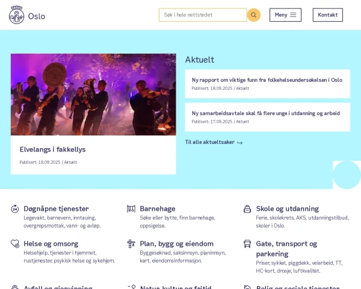Click the Oslo city crest logo
Viewport: 361px width, 289px height.
(17, 15)
